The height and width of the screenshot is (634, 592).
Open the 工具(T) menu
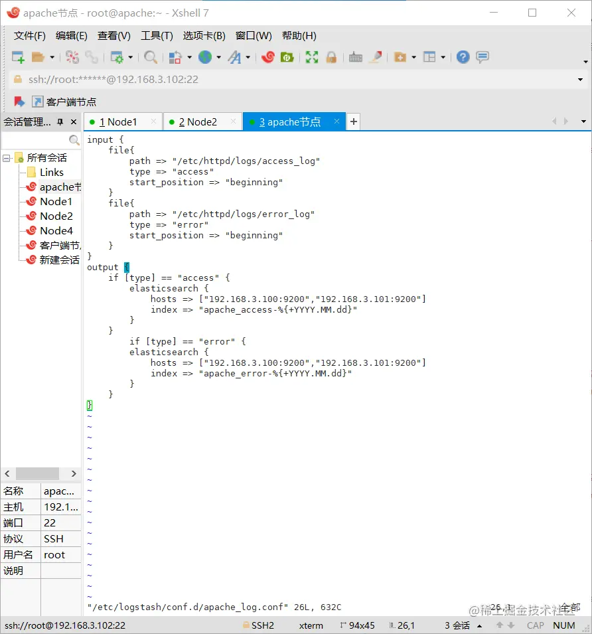[x=157, y=36]
